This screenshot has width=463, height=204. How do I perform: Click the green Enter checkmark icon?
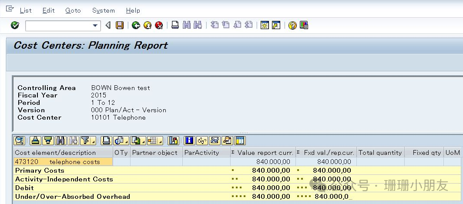coord(15,26)
